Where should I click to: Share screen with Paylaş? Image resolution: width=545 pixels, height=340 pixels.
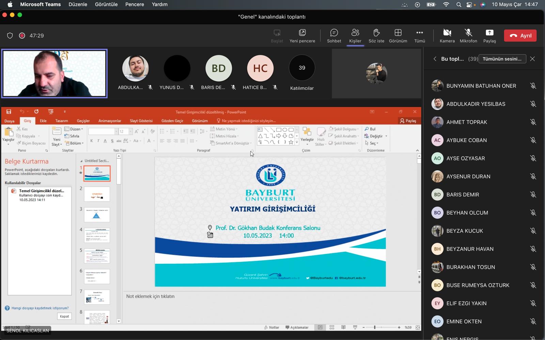coord(489,36)
